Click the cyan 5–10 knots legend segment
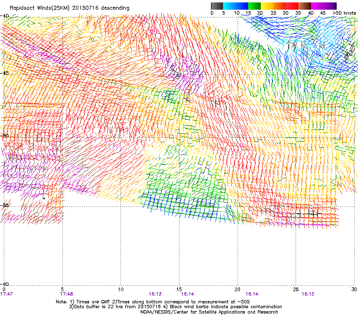This screenshot has width=358, height=315. tap(229, 6)
